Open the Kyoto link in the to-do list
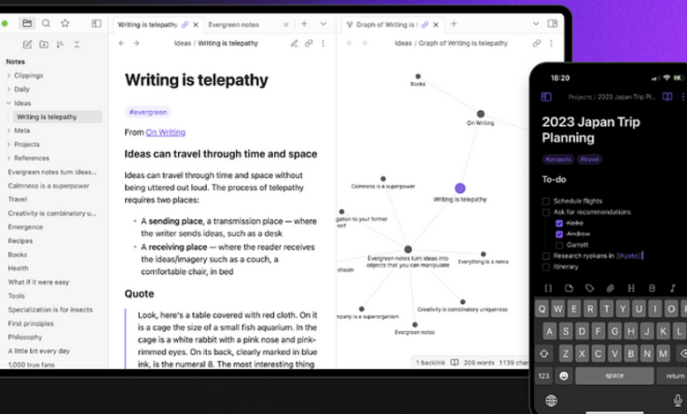 pos(629,255)
